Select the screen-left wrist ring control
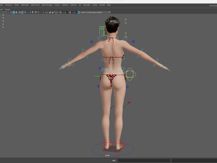This screenshot has height=163, width=217. pyautogui.click(x=71, y=62)
